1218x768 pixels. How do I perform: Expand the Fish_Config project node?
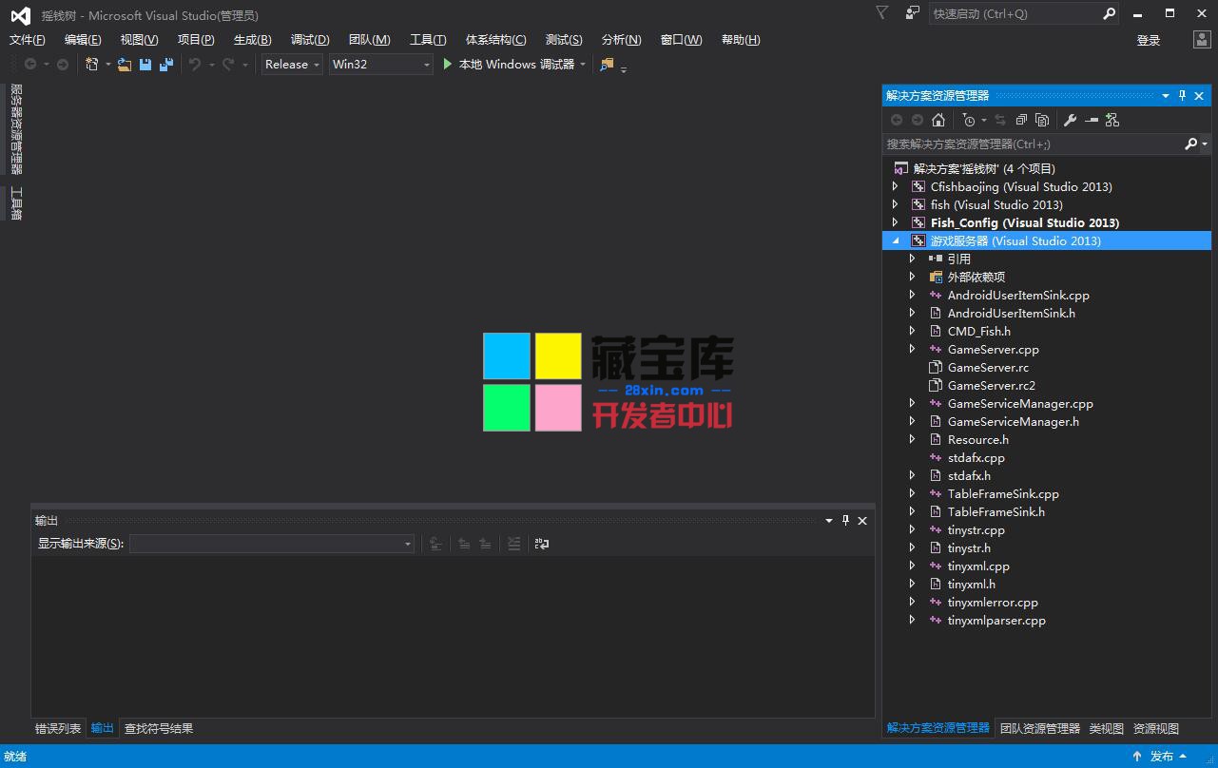(896, 223)
